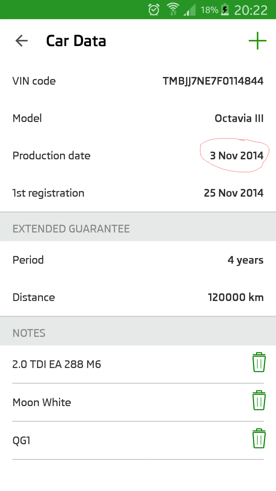Delete the QG1 note

point(259,439)
